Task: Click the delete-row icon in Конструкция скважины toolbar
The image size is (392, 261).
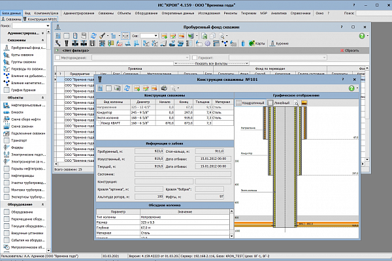Action: pyautogui.click(x=154, y=88)
